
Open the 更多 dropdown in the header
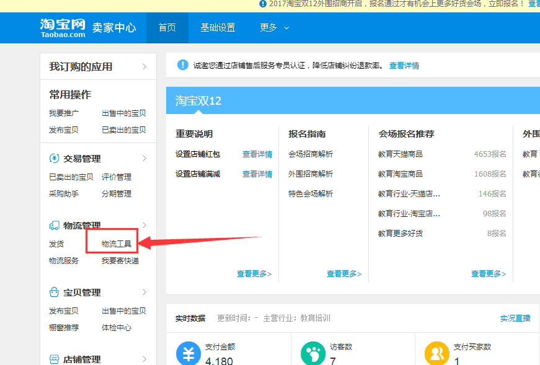274,27
